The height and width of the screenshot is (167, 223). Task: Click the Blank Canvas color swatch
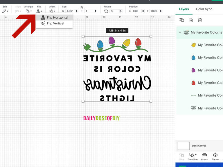[x=184, y=146]
